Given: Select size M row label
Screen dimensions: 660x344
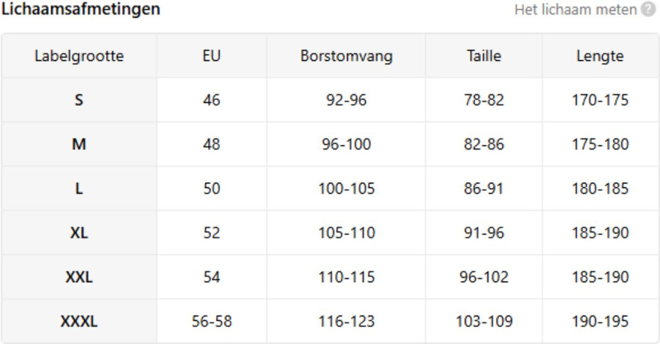Looking at the screenshot, I should 79,145.
